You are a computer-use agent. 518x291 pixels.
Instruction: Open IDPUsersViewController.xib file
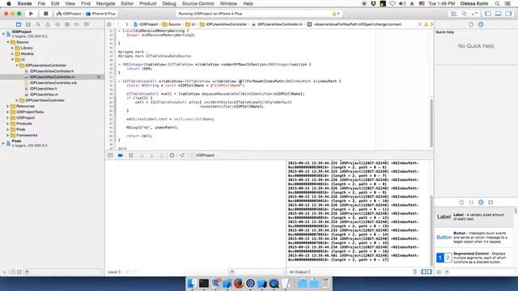[x=53, y=82]
